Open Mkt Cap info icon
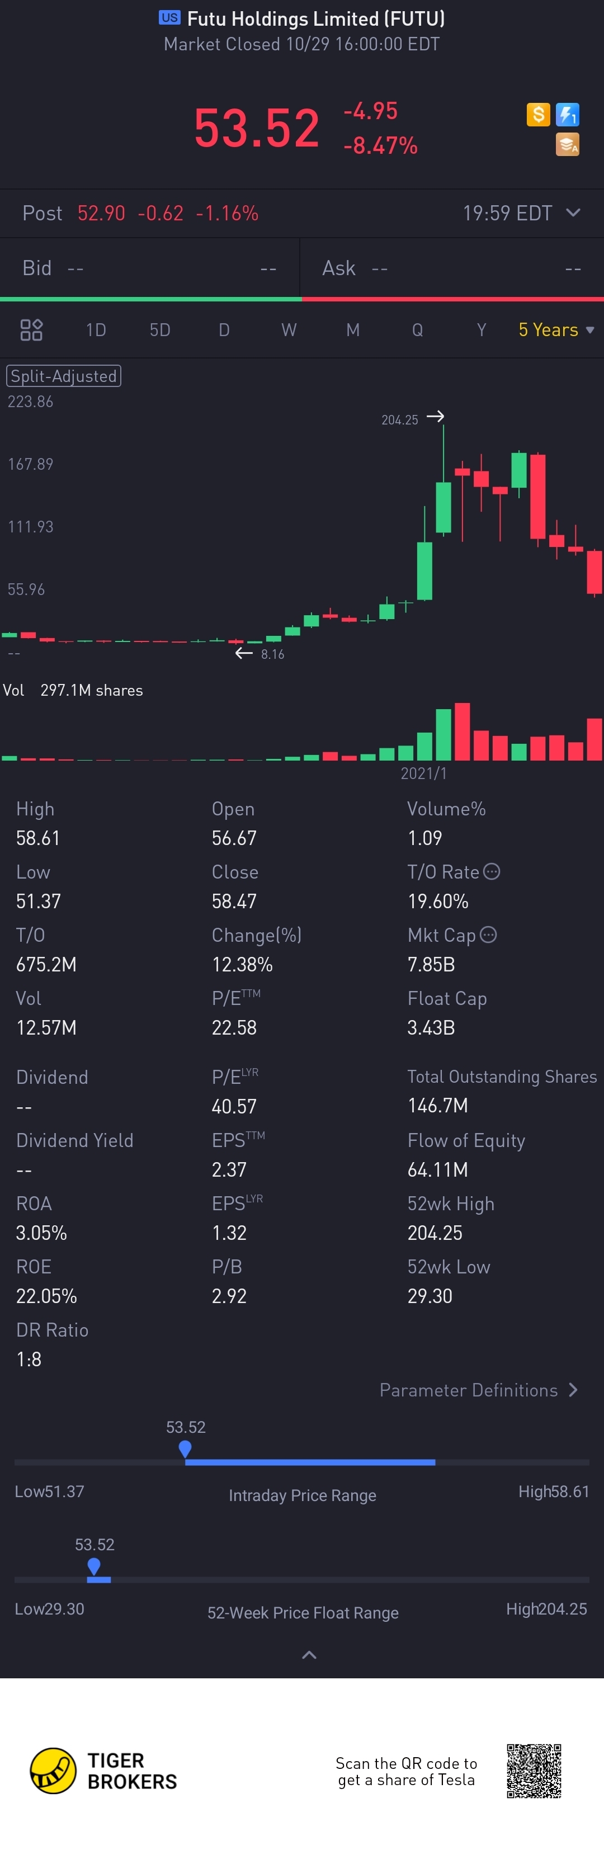 [x=489, y=935]
